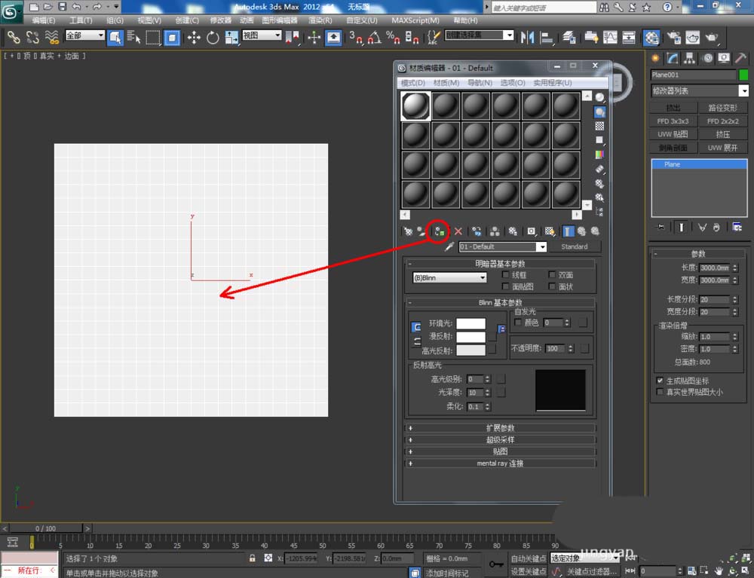The width and height of the screenshot is (754, 578).
Task: Open 实用程序(U) menu in Material Editor
Action: pyautogui.click(x=552, y=83)
